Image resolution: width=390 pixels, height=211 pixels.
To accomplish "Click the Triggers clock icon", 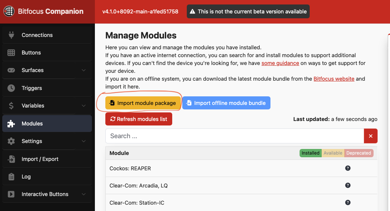I will tap(11, 88).
